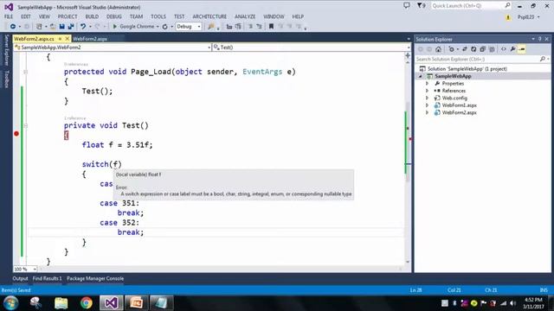Open the TOOLS menu
The image size is (554, 311).
pos(158,16)
